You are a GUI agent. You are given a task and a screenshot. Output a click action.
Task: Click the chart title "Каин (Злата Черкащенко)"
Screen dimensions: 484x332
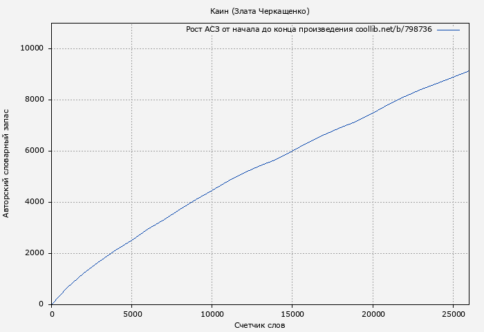pyautogui.click(x=259, y=11)
